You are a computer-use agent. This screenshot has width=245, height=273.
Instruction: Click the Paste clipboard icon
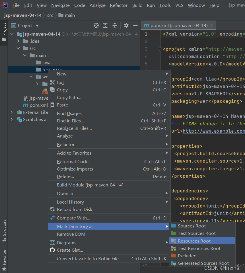[52, 105]
